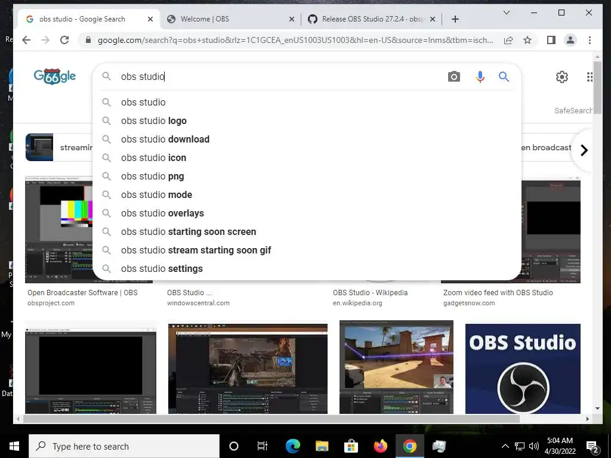Pick the 'obs studio png' suggestion
The height and width of the screenshot is (458, 611).
pyautogui.click(x=307, y=176)
